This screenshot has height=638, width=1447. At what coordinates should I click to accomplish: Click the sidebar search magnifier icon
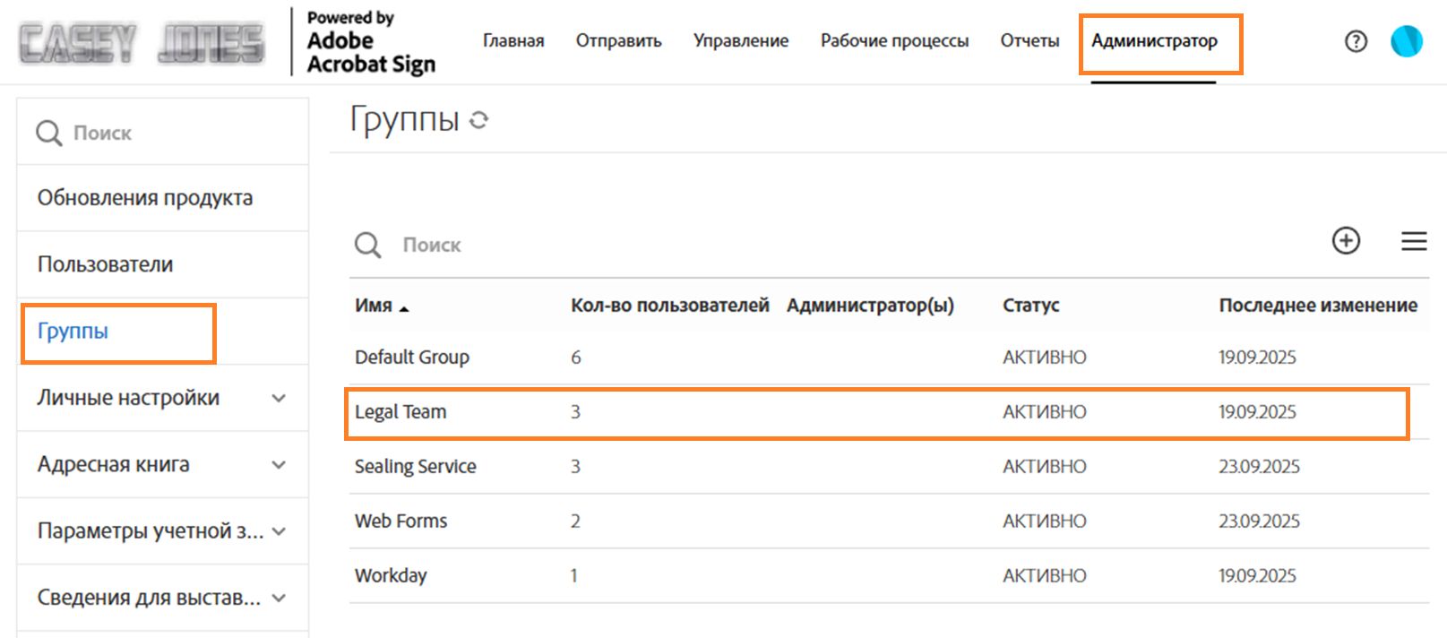48,134
